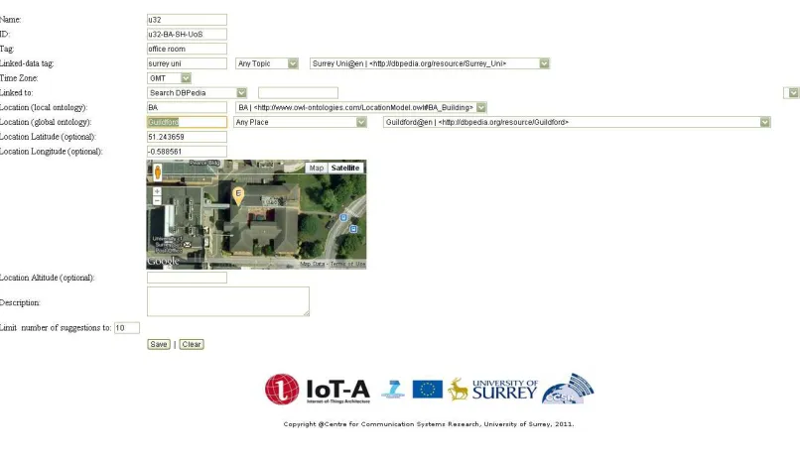800x454 pixels.
Task: Open the Guildford DBpedia resource dropdown
Action: click(577, 122)
